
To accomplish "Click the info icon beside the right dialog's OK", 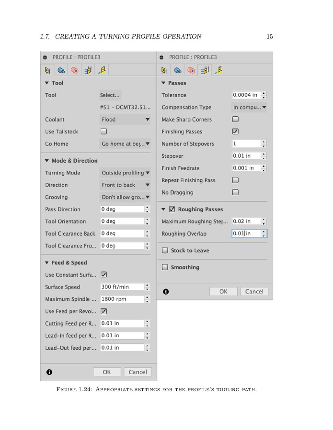I will (166, 291).
